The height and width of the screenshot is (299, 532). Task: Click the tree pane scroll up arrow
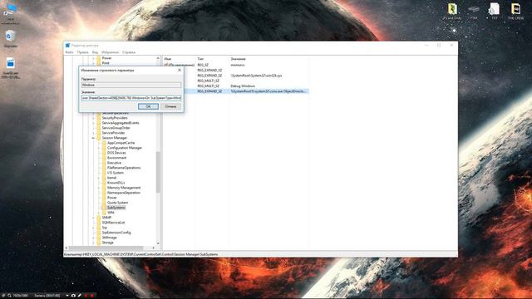click(x=158, y=58)
